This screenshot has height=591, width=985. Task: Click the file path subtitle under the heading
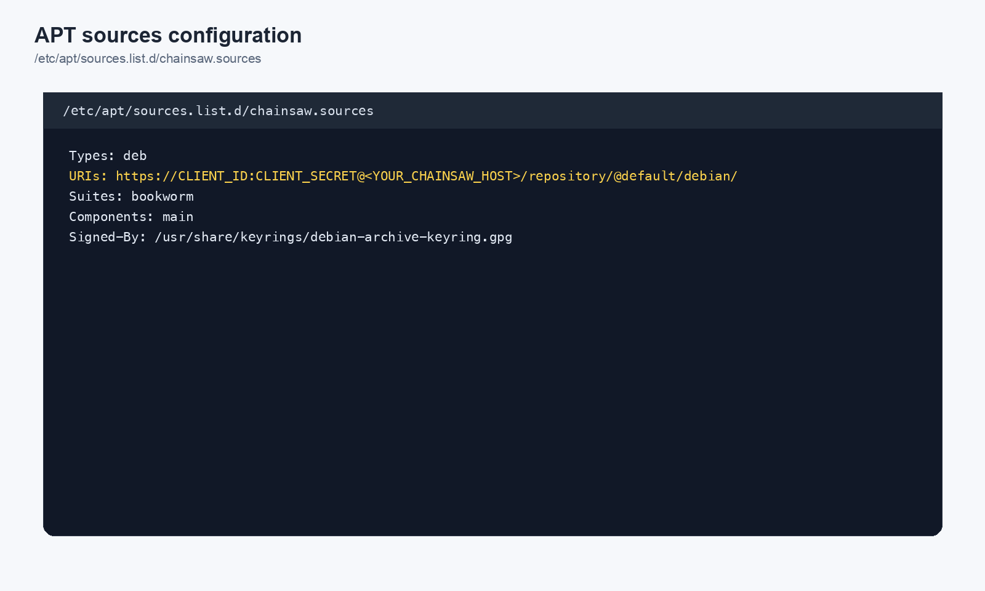tap(148, 58)
